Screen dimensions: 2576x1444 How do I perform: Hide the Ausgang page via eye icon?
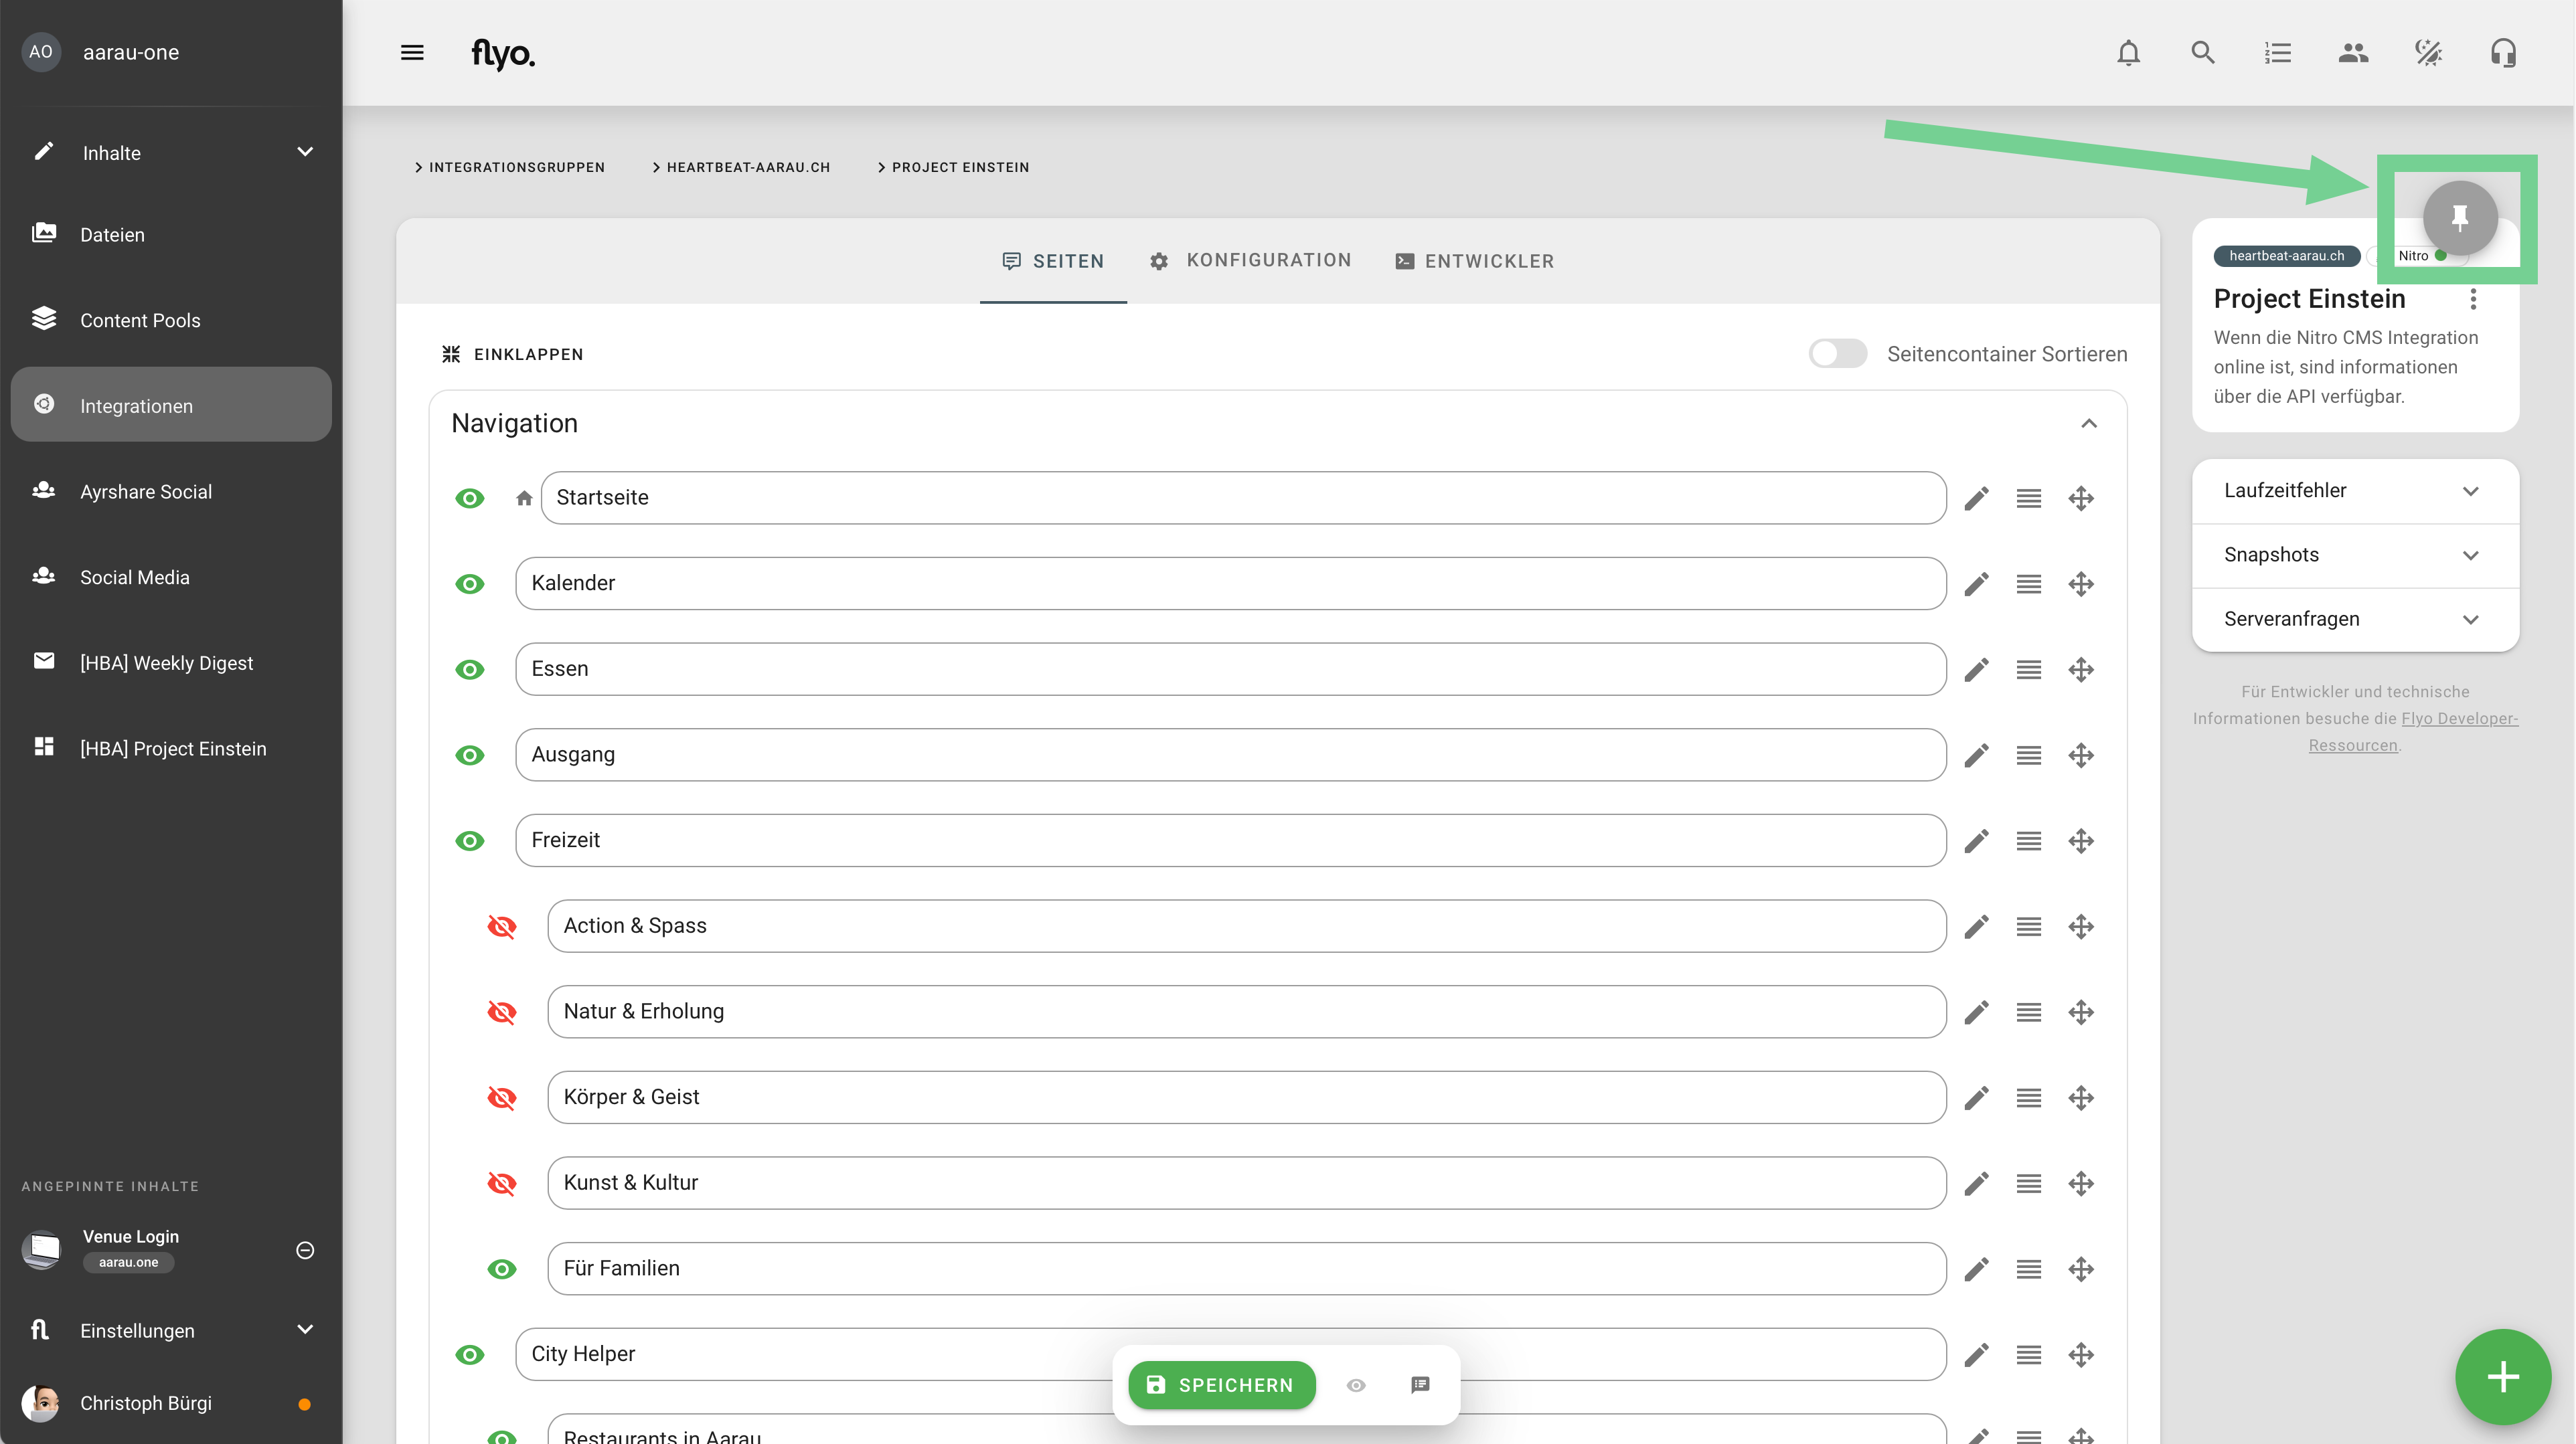click(x=469, y=755)
